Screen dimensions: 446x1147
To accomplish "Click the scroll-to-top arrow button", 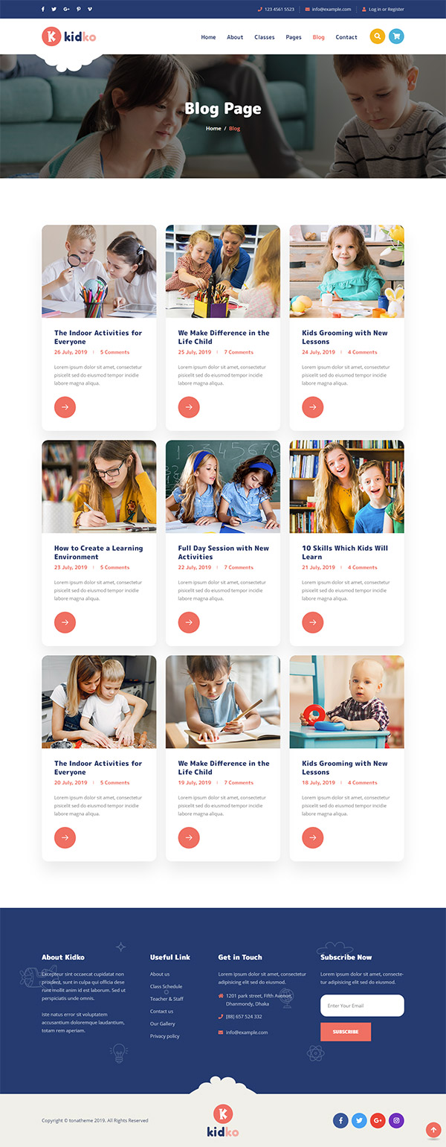I will point(433,1130).
